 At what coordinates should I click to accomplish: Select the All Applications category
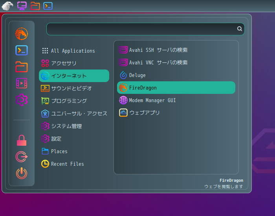click(x=74, y=51)
